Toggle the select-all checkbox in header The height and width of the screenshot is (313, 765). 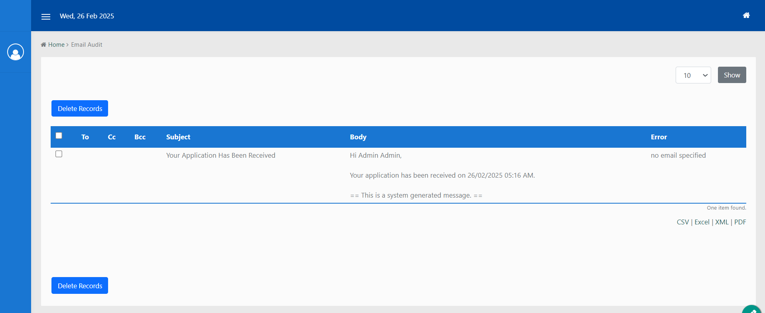click(59, 135)
